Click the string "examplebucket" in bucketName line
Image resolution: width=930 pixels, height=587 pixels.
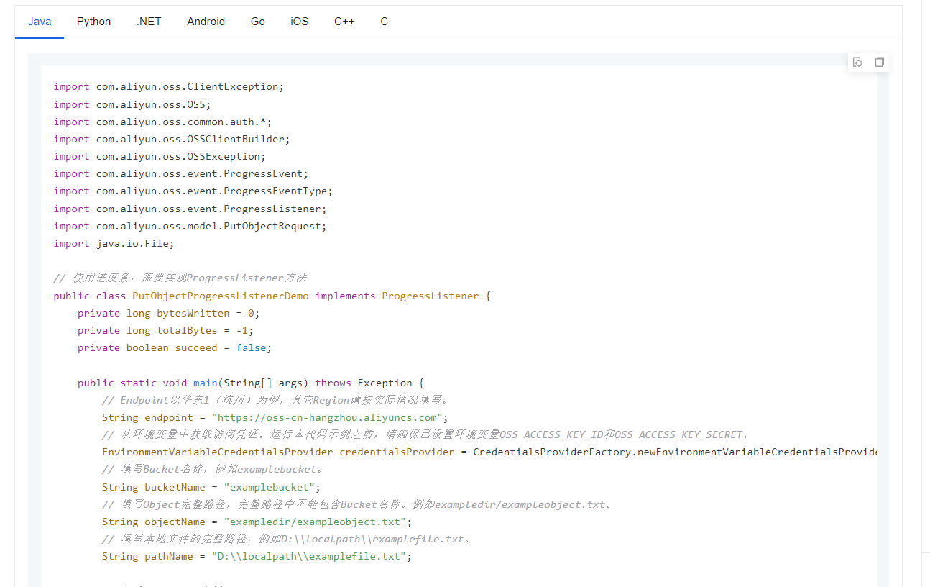pos(269,487)
